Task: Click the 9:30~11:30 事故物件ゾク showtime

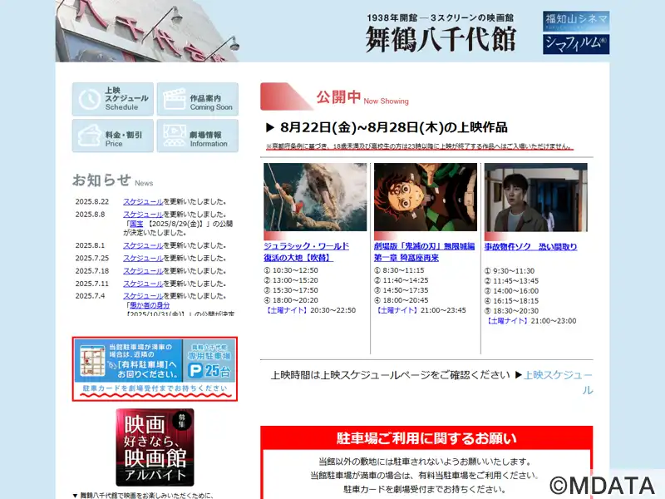Action: click(x=510, y=271)
